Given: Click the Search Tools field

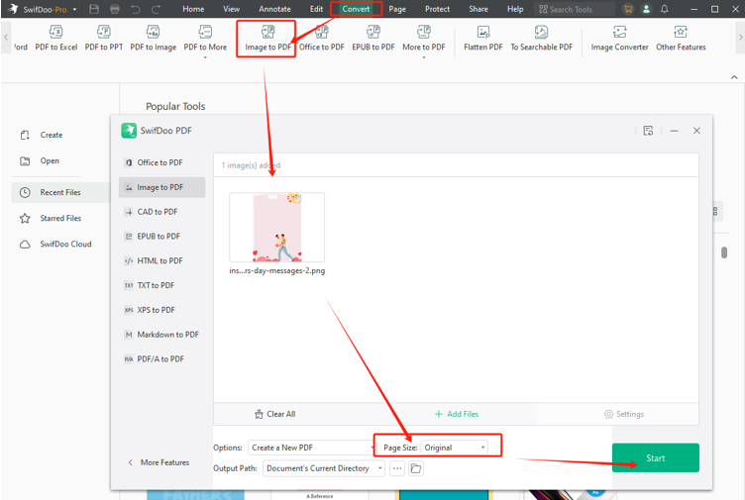Looking at the screenshot, I should point(575,9).
